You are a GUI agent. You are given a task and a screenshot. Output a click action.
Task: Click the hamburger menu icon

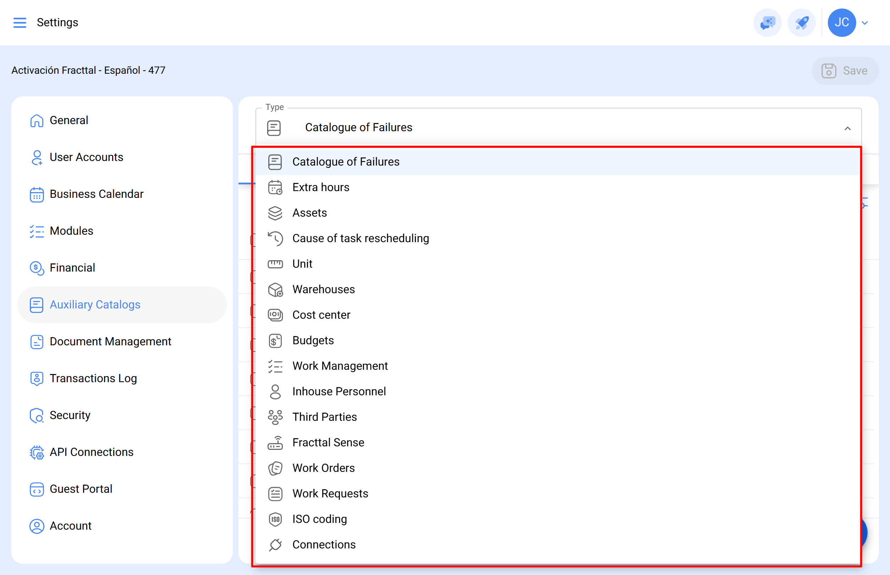click(20, 22)
